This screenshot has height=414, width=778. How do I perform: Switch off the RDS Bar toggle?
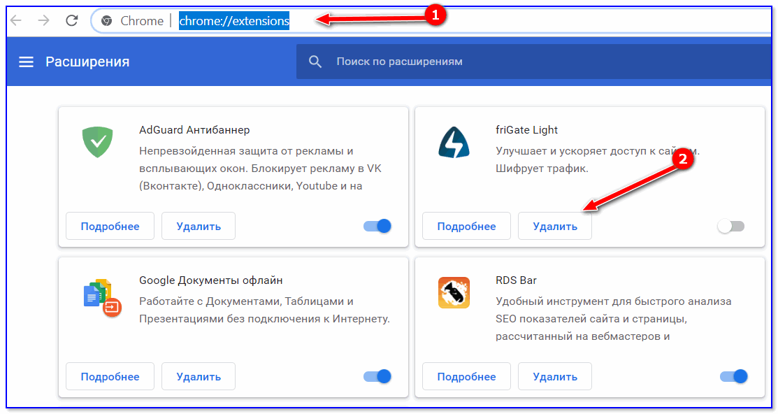pos(733,377)
